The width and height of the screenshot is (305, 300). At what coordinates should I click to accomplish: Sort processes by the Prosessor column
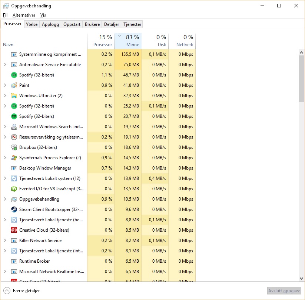tap(101, 41)
